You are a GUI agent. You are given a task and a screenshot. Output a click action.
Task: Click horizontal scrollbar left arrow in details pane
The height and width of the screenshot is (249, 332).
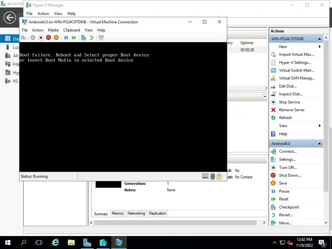point(91,222)
